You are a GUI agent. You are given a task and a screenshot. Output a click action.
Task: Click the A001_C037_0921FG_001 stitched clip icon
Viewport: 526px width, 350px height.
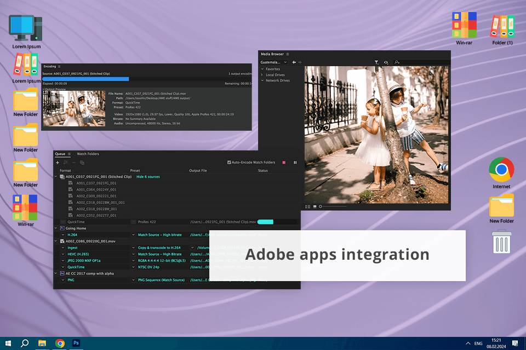pos(62,177)
